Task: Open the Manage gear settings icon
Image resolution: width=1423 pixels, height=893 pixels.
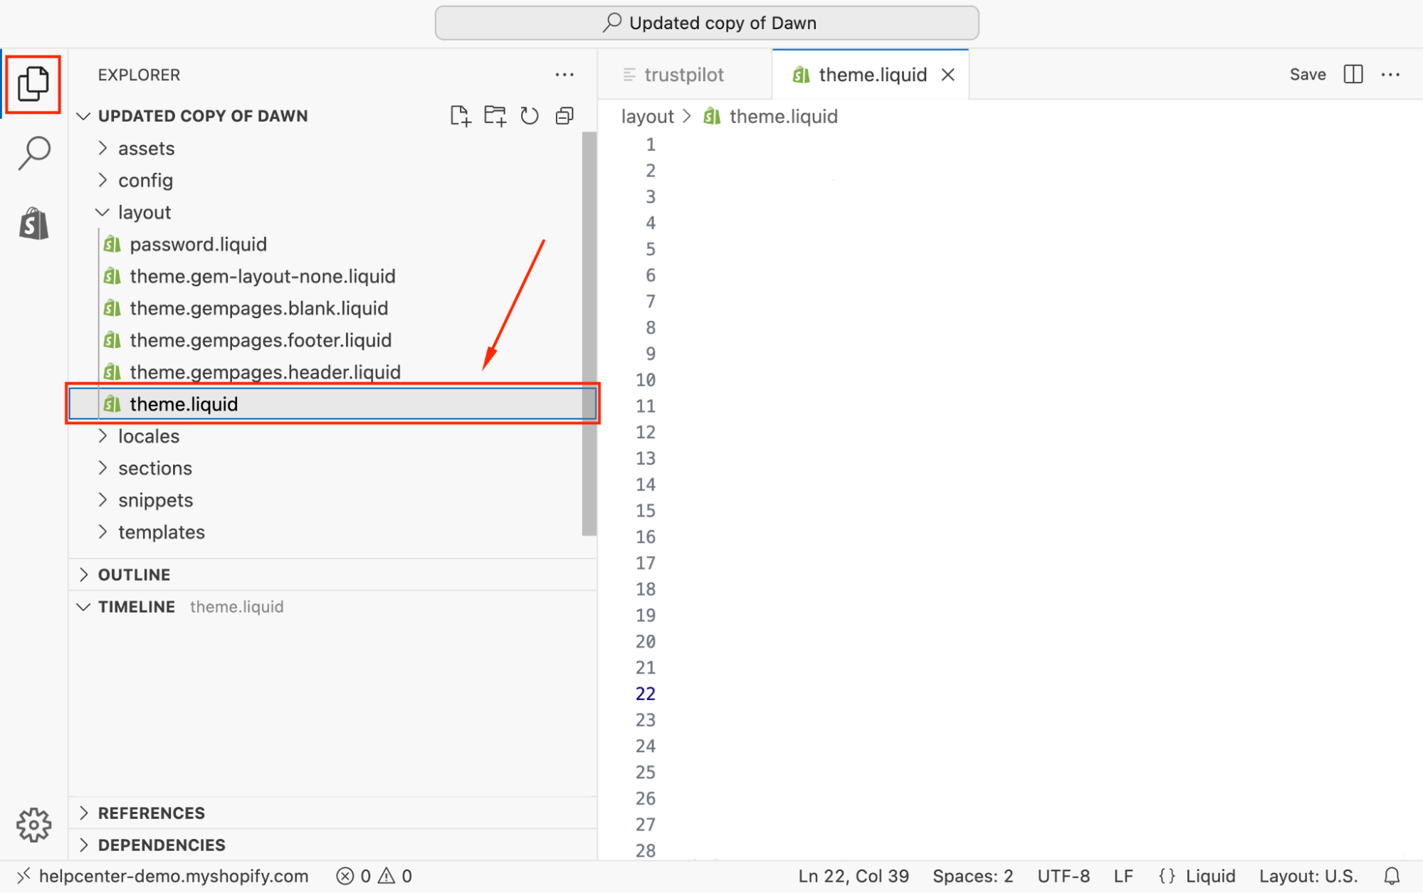Action: coord(33,825)
